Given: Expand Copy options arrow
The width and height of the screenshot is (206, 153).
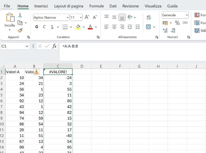Looking at the screenshot, I should tap(26, 23).
